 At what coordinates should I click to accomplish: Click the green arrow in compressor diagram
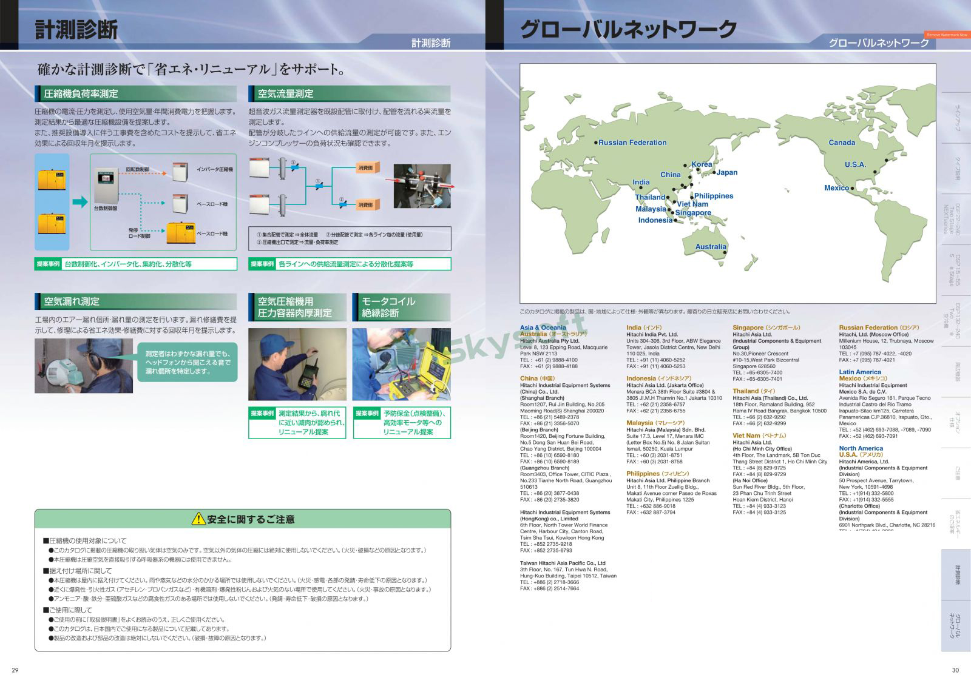80,202
